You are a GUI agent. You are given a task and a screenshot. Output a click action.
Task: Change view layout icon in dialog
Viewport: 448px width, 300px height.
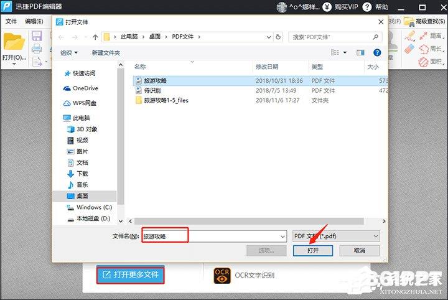click(x=335, y=52)
